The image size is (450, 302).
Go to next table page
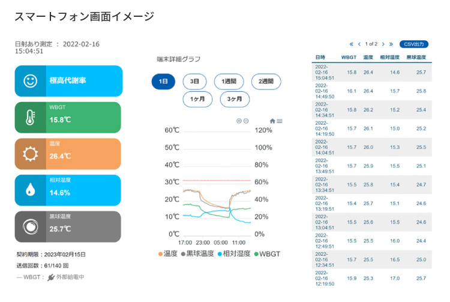pos(383,44)
